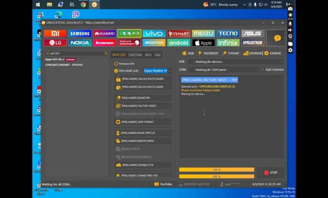
Task: Select the MediaTek brand tile
Action: [x=154, y=43]
